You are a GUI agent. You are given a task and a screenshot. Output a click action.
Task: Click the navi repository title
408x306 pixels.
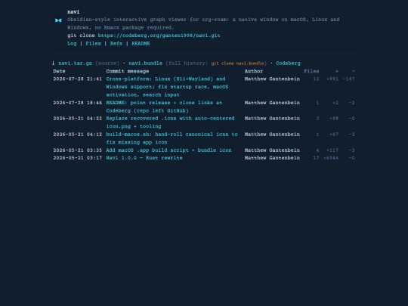(x=73, y=12)
